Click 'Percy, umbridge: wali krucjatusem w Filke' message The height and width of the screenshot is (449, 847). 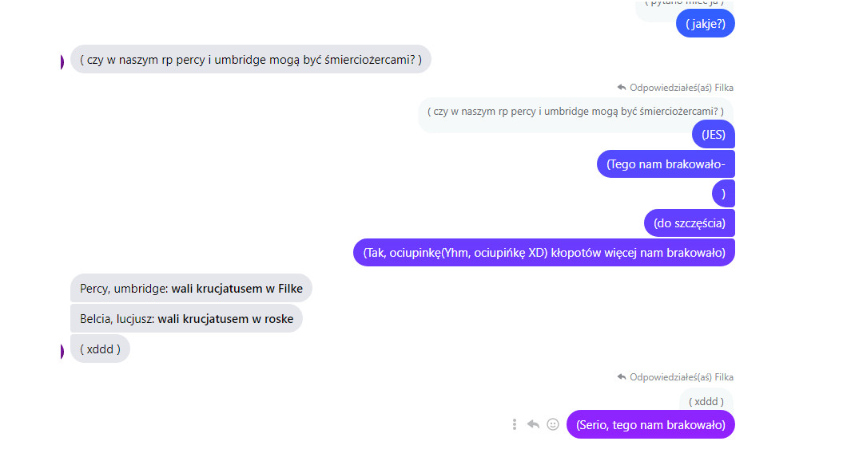tap(191, 289)
